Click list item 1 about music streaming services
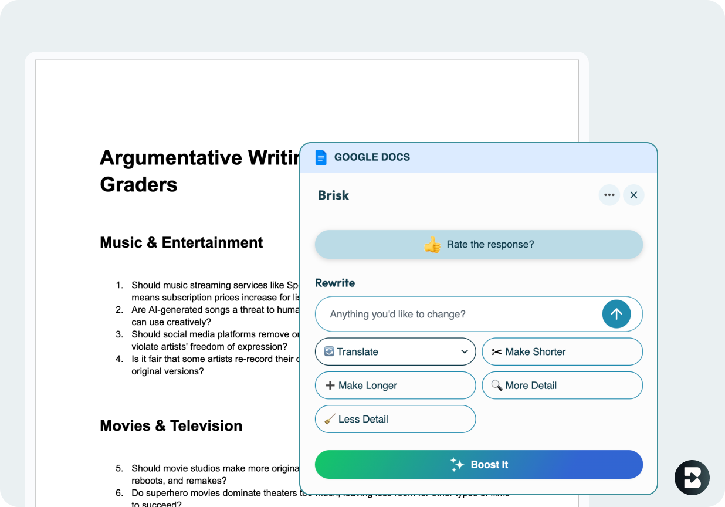 click(x=208, y=291)
